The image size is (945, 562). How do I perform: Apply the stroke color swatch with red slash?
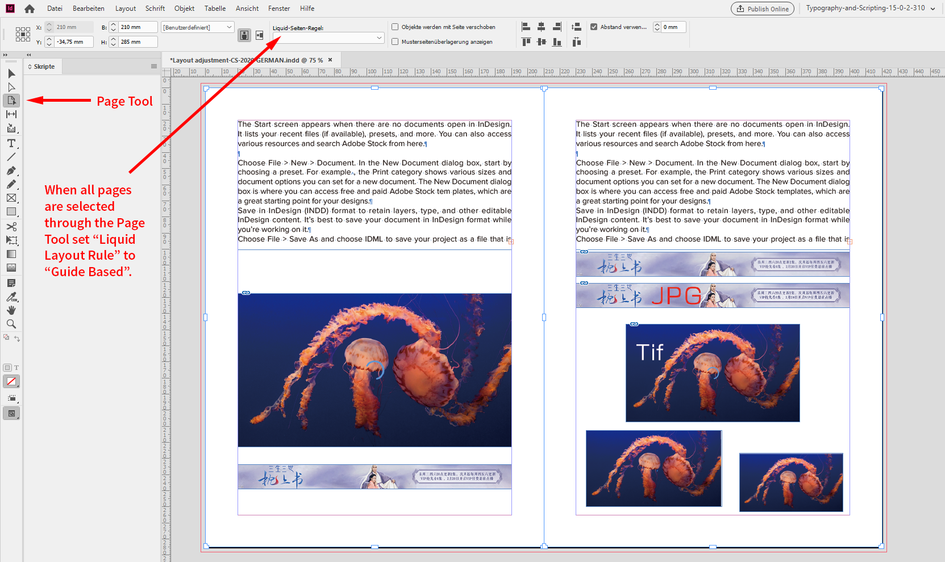click(11, 381)
